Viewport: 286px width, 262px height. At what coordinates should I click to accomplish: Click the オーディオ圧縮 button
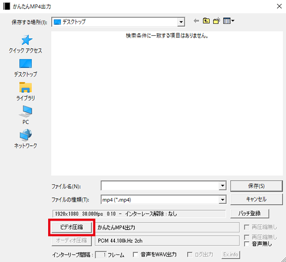click(x=71, y=241)
